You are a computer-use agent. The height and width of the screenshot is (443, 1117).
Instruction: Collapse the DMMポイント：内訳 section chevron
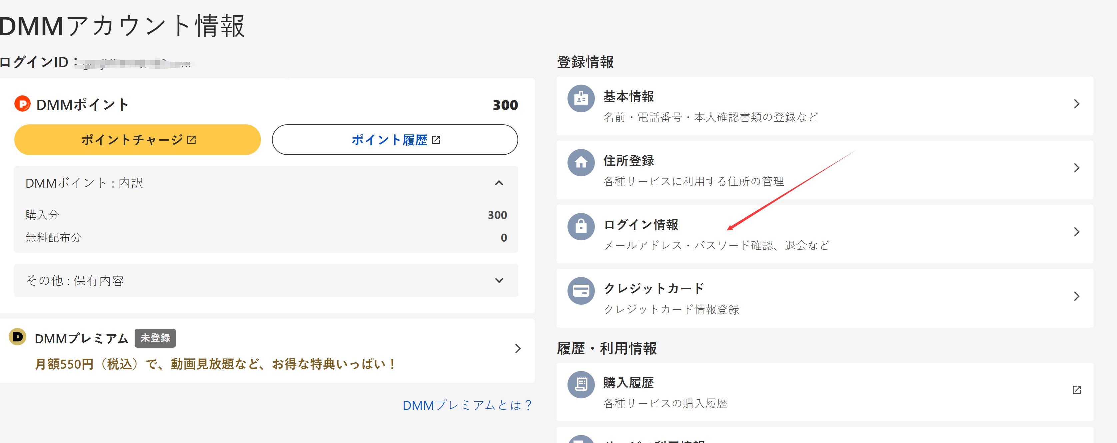point(499,183)
